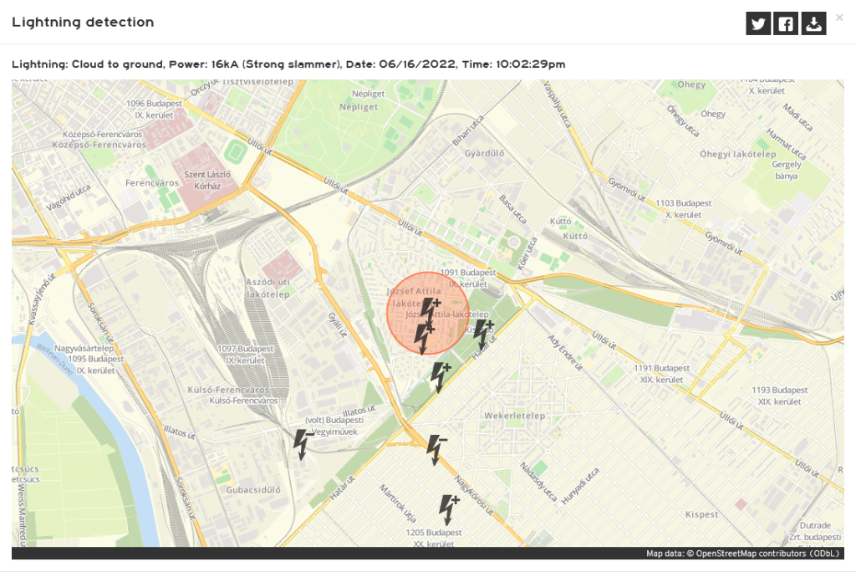Share the lightning map on Facebook
856x572 pixels.
pyautogui.click(x=786, y=23)
